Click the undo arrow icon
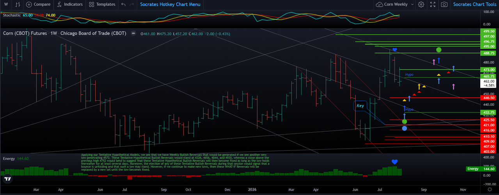499x195 pixels. (x=123, y=4)
